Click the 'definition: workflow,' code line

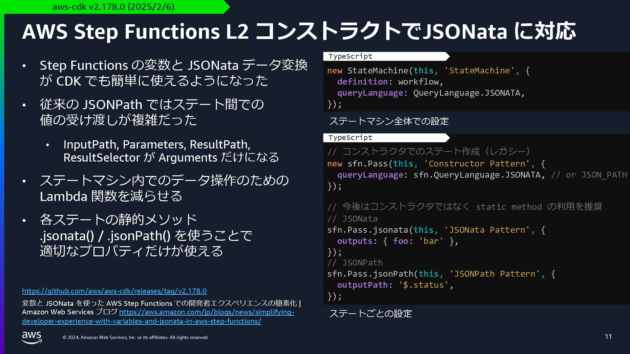click(x=390, y=82)
